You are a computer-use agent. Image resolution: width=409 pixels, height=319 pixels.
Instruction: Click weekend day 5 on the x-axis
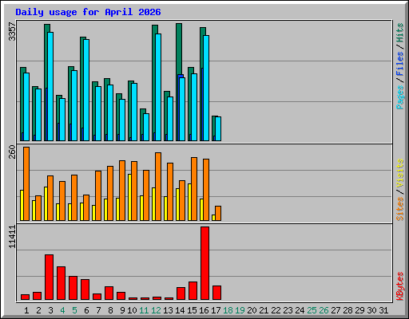pos(74,310)
